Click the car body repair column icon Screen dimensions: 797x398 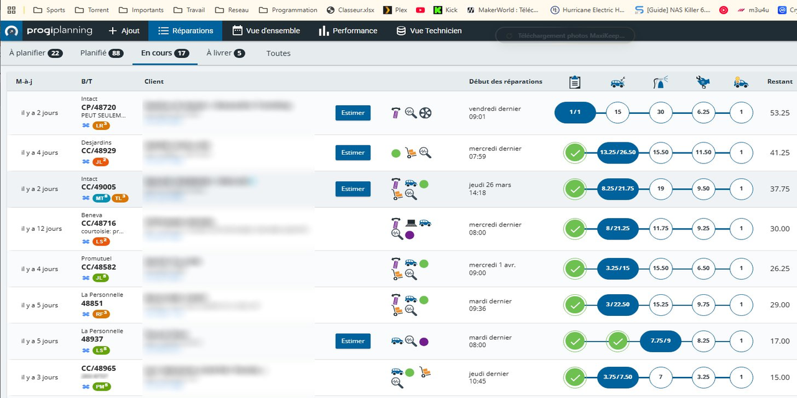(x=617, y=82)
